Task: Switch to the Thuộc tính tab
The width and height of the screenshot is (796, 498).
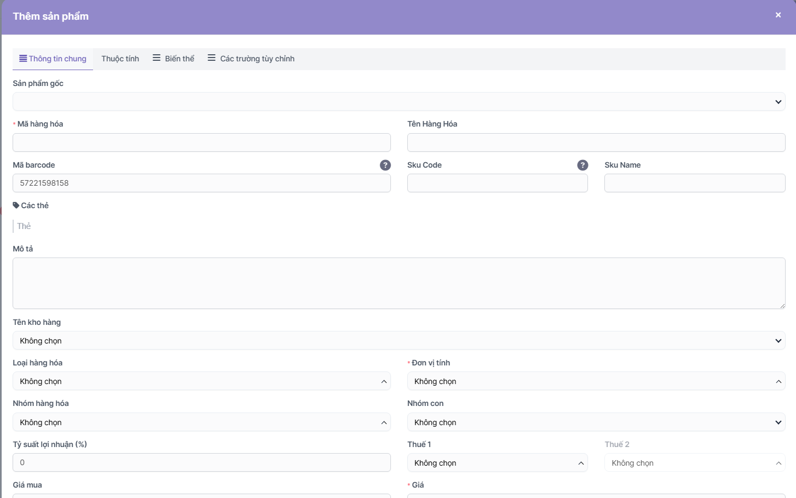Action: pyautogui.click(x=120, y=59)
